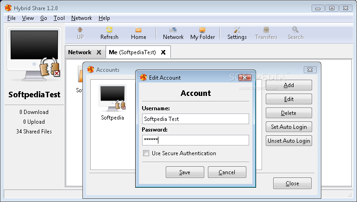357x202 pixels.
Task: Close the Network tab with its X
Action: [99, 52]
